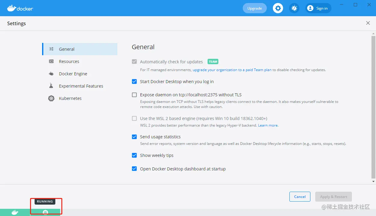
Task: Click the settings gear icon in header
Action: [x=278, y=8]
